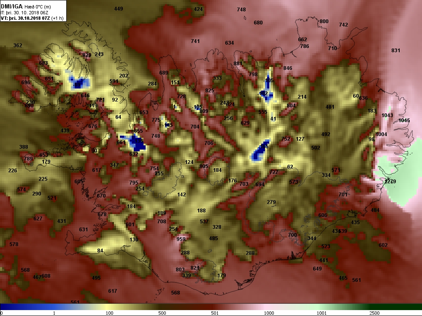Click the 100 label on color scale
The width and height of the screenshot is (422, 316).
coord(110,313)
